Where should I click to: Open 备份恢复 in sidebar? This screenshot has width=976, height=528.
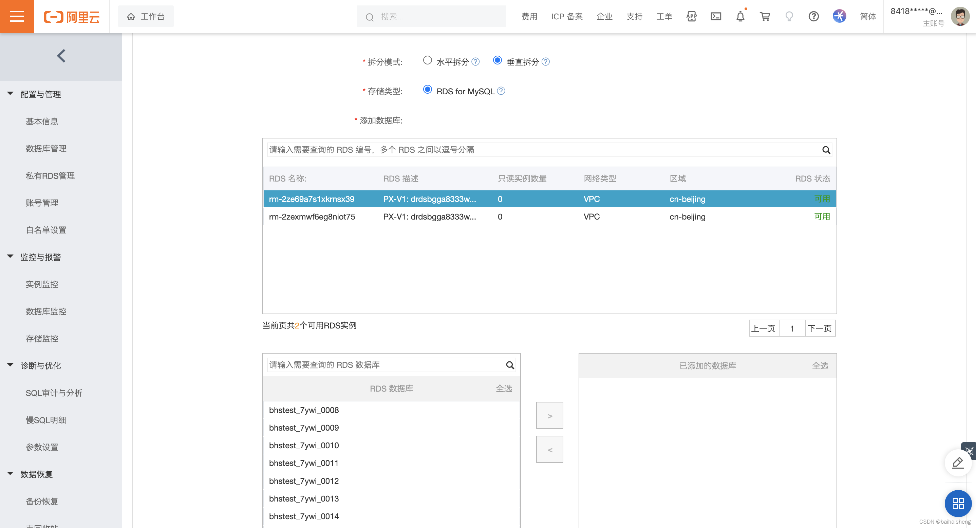pos(42,502)
